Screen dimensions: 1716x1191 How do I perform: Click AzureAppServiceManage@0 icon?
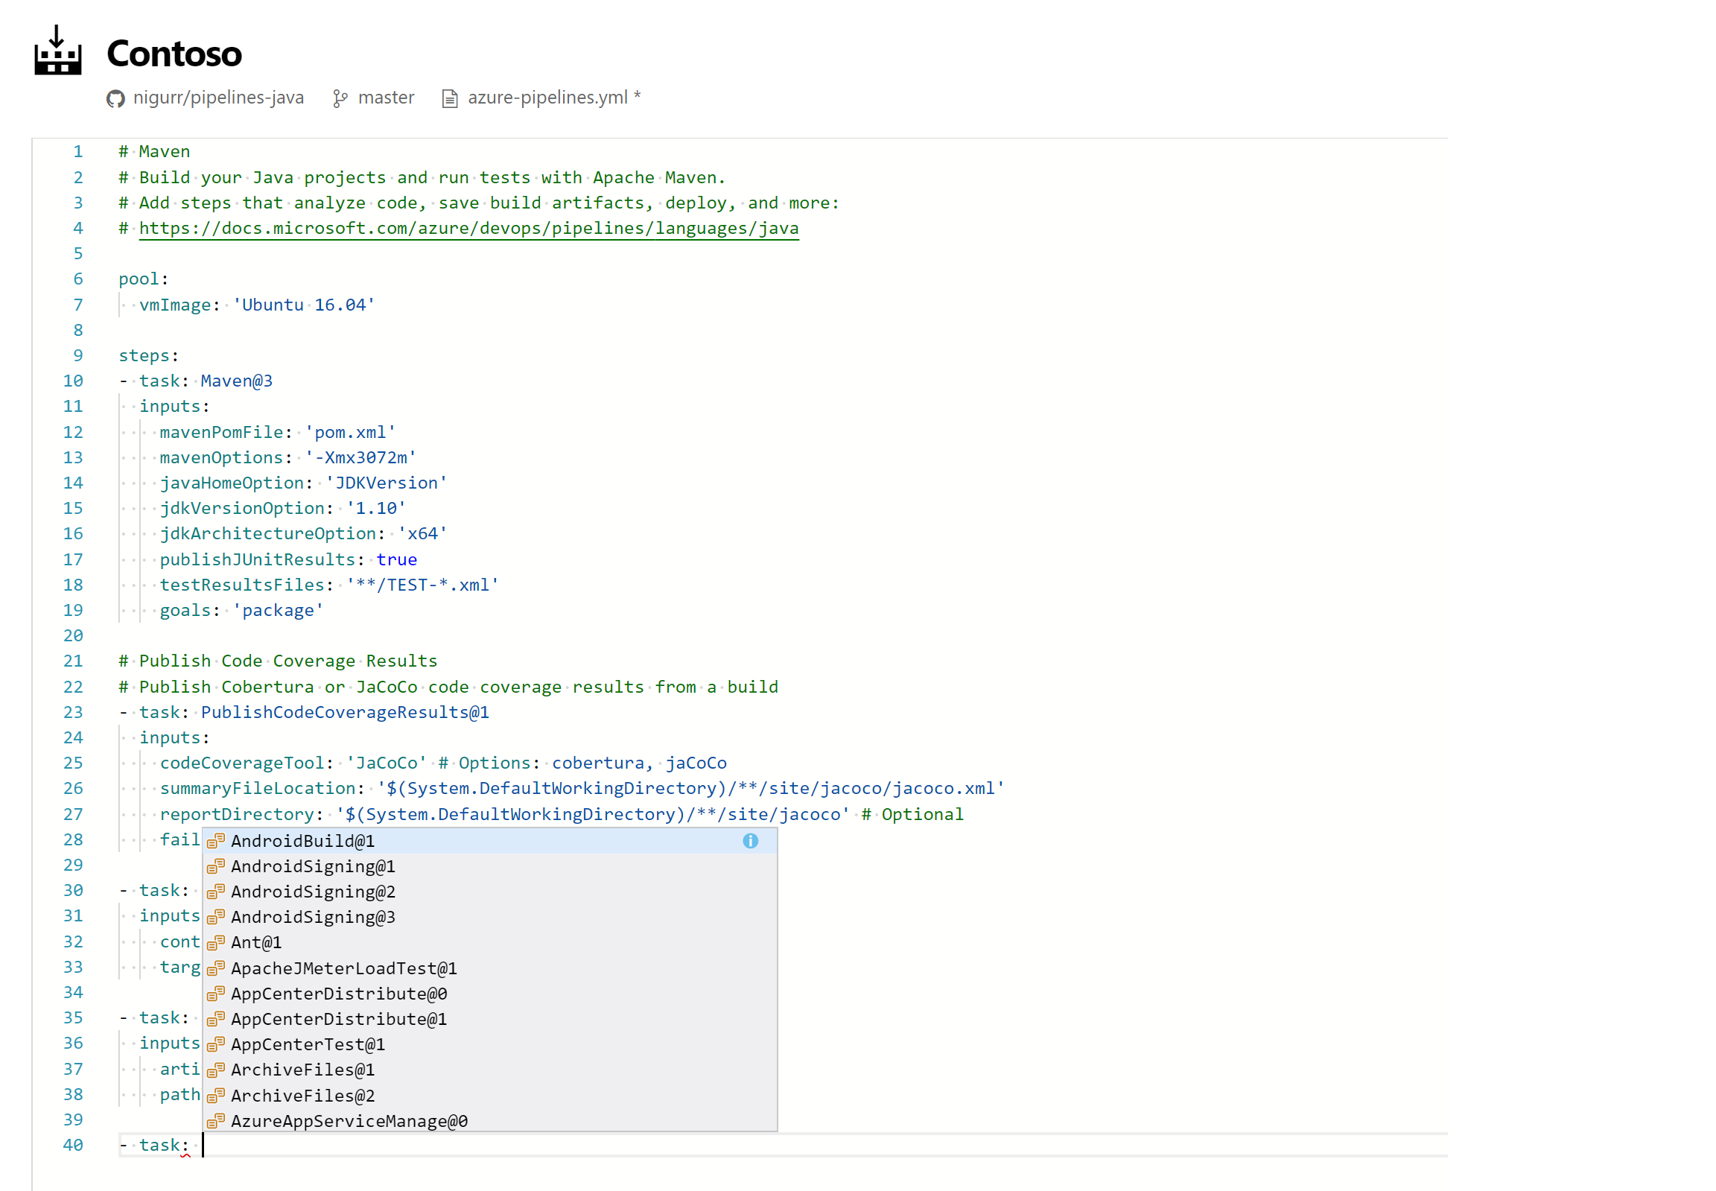214,1119
